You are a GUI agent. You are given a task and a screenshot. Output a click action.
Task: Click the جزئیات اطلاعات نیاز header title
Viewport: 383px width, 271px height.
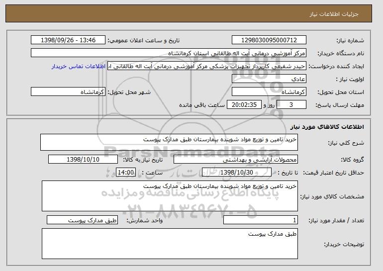pyautogui.click(x=334, y=14)
